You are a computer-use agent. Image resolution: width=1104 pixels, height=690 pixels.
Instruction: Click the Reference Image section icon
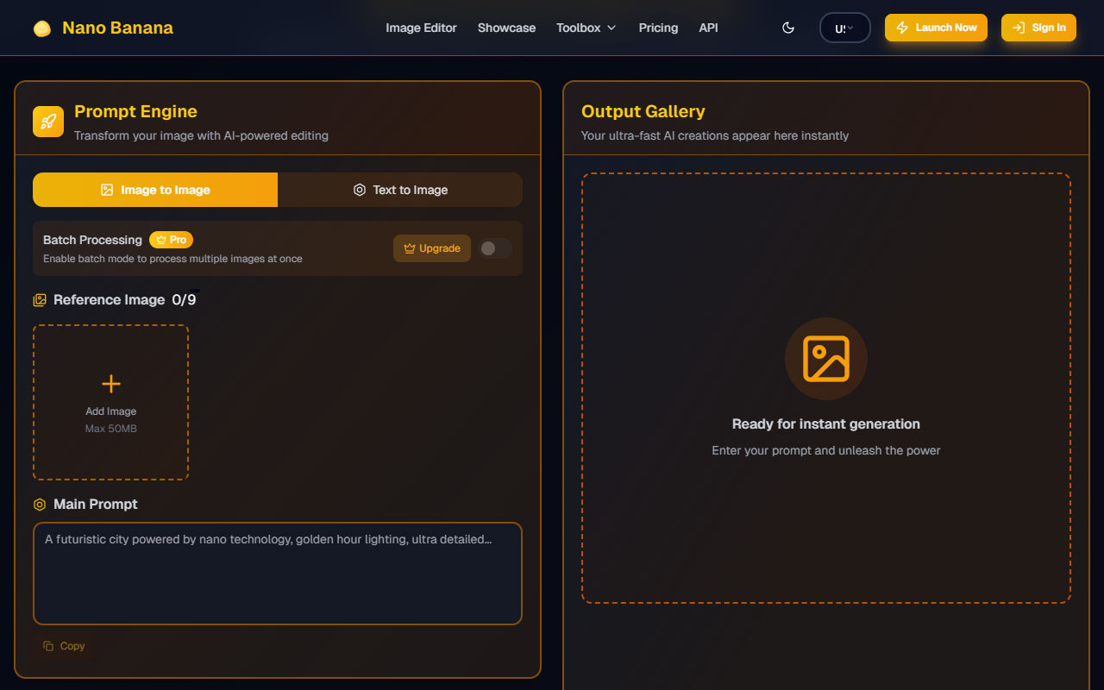(40, 300)
